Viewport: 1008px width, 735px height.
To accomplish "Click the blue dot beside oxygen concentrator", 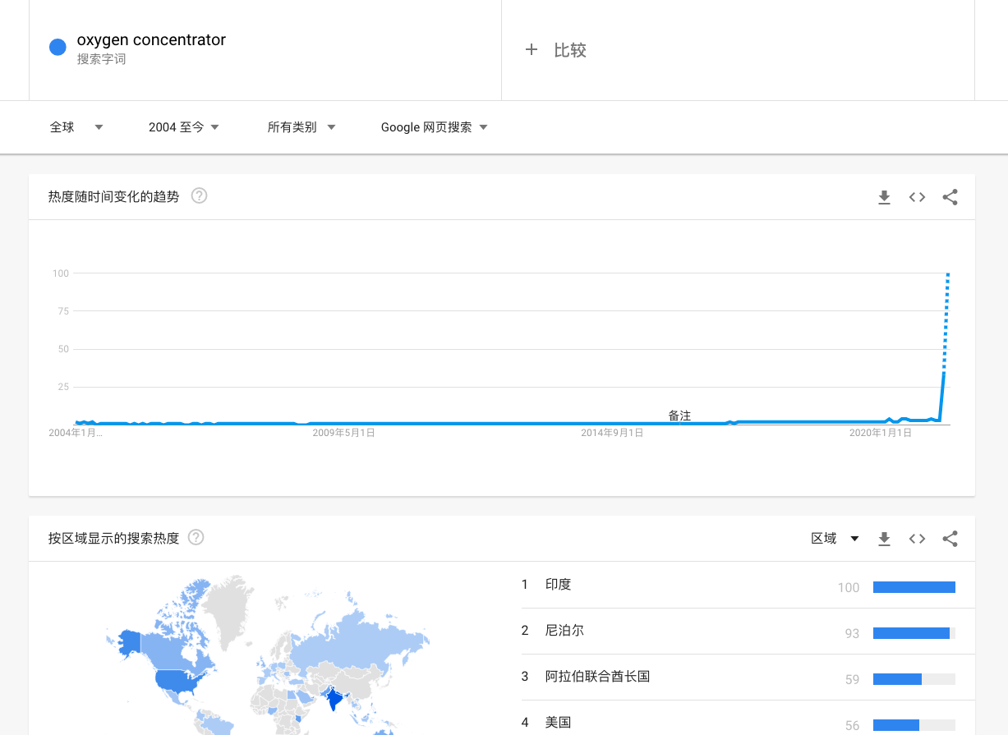I will point(57,47).
